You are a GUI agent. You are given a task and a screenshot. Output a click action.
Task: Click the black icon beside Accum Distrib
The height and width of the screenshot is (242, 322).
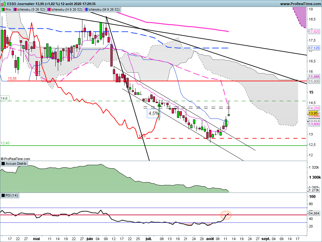click(3, 164)
